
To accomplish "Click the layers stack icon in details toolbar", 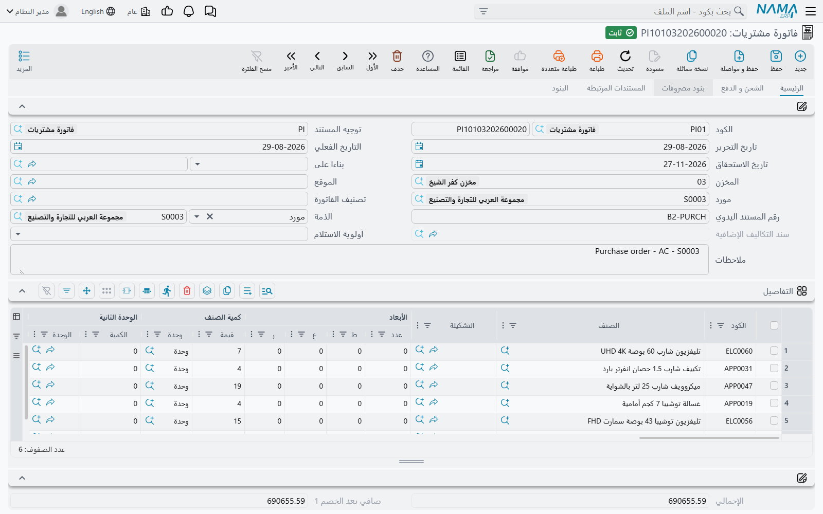I will 207,291.
